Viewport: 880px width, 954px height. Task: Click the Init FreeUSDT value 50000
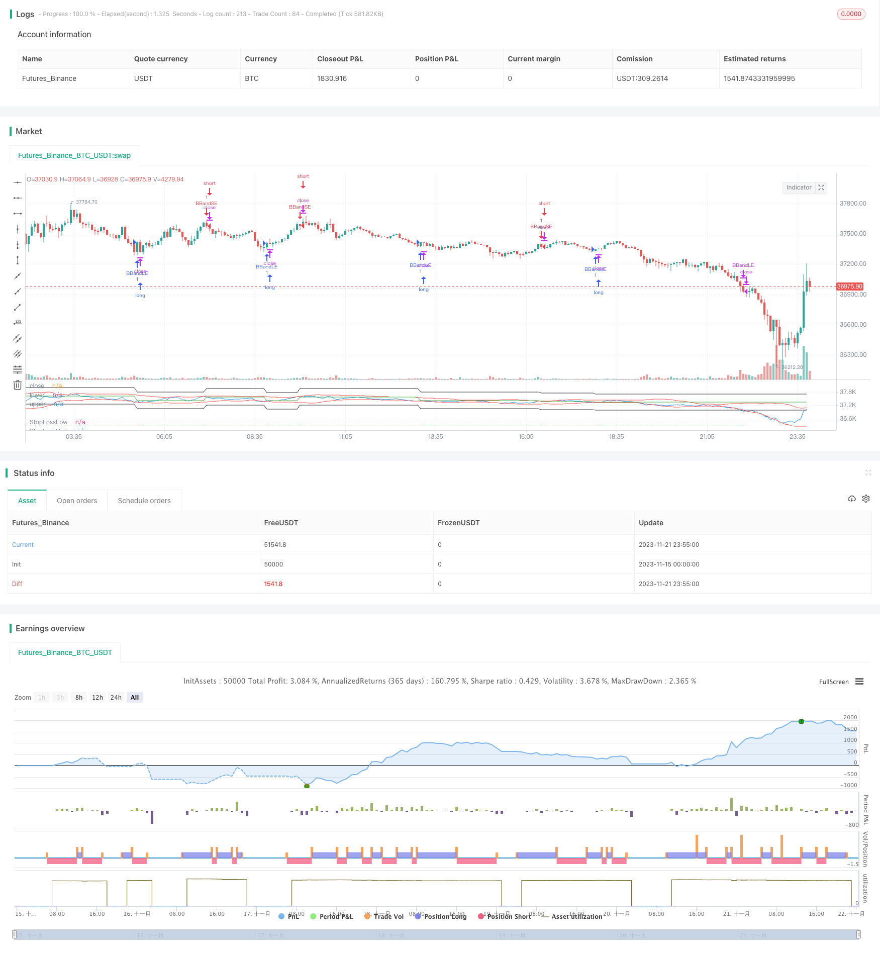coord(273,564)
